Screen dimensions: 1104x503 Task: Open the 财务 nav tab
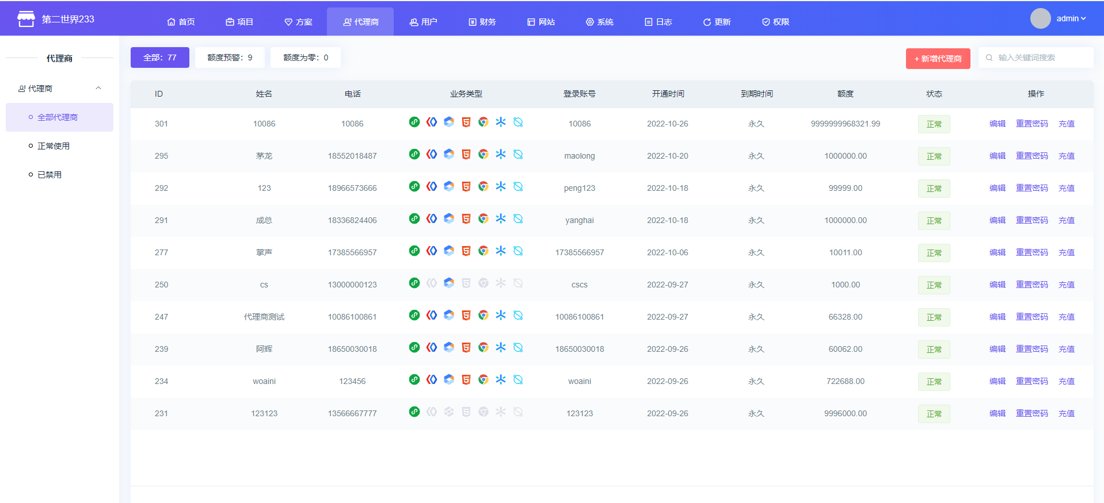pyautogui.click(x=482, y=22)
